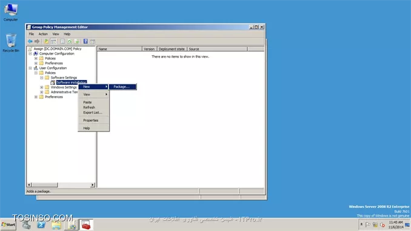Click the Assign policy root scroll icon
Viewport: 411px width, 231px height.
click(x=30, y=49)
